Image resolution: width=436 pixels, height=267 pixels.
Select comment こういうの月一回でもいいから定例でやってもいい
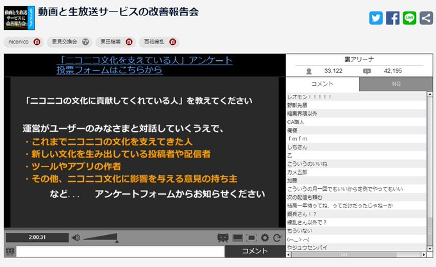(x=356, y=189)
